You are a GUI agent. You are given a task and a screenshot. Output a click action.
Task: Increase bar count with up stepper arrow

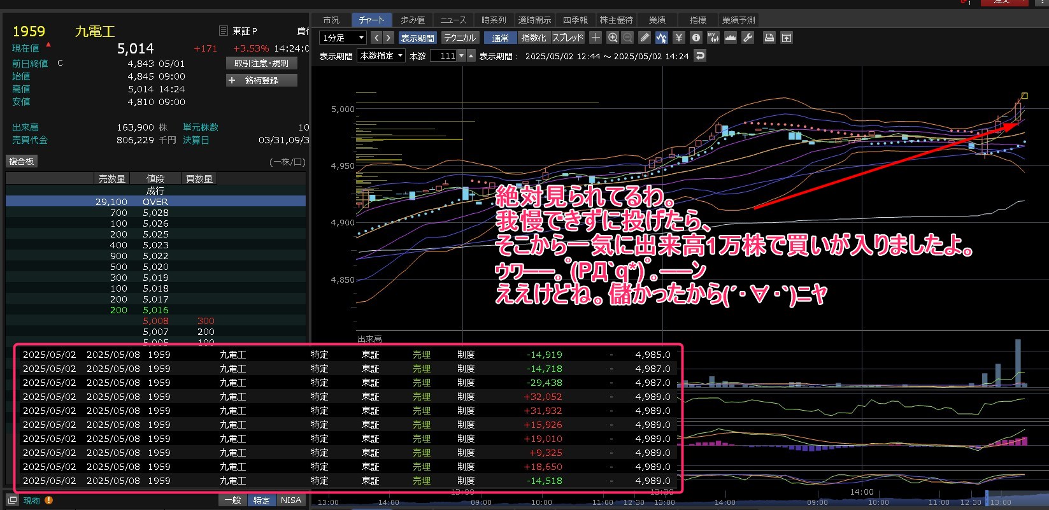tap(471, 56)
